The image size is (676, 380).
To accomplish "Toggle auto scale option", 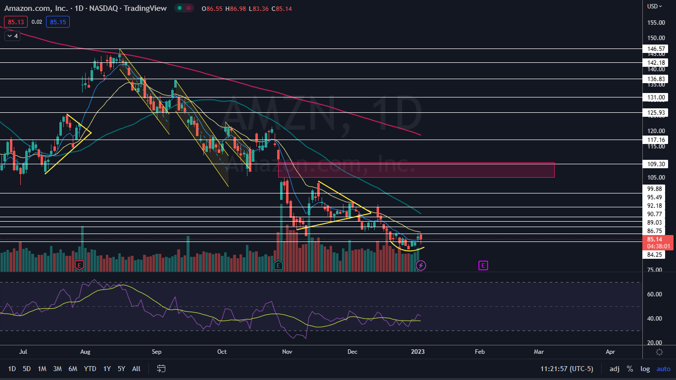I will click(x=663, y=369).
